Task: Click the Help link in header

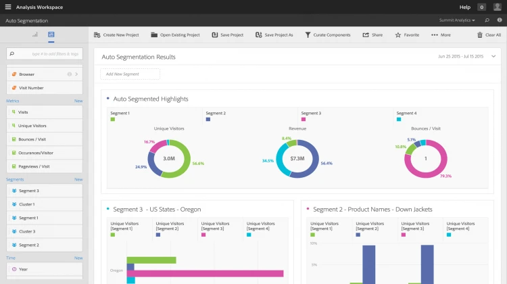Action: tap(464, 7)
